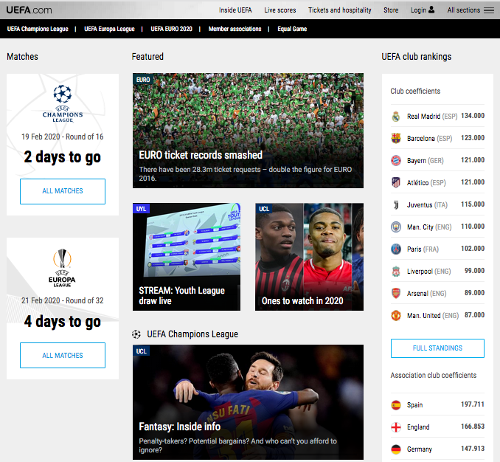Click the Liverpool club crest
This screenshot has width=500, height=462.
[x=396, y=271]
